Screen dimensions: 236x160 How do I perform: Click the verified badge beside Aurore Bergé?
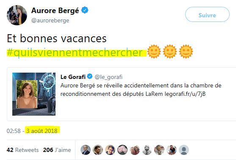tap(85, 10)
